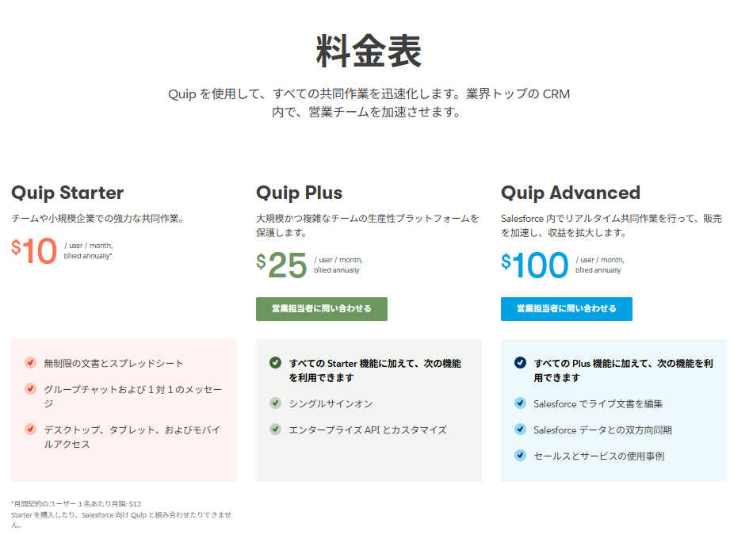Click the checkmark next to シングルサインオン
This screenshot has width=749, height=550.
275,403
